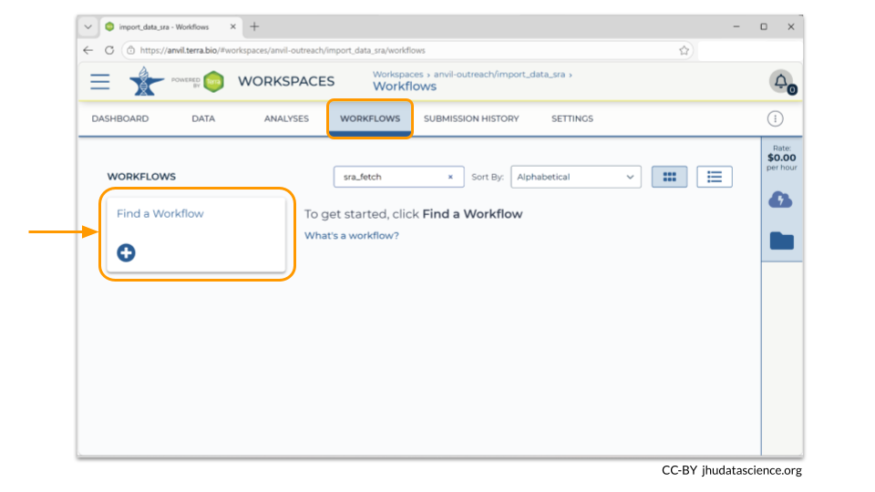Click the Terra hexagon logo

click(x=213, y=81)
